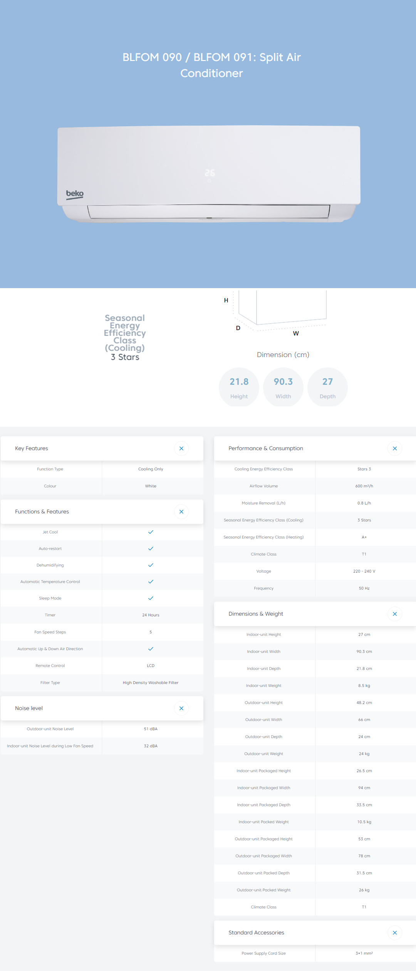This screenshot has width=416, height=971.
Task: Collapse the Key Features section with its X icon
Action: [181, 448]
